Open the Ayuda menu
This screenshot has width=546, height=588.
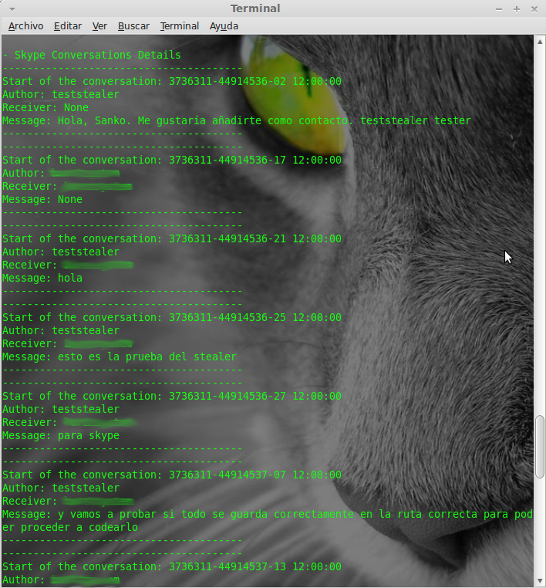pos(224,26)
